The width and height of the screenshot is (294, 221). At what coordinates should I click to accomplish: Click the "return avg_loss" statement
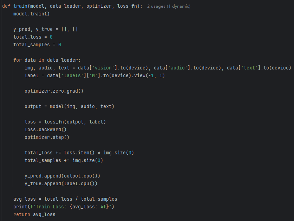click(34, 214)
